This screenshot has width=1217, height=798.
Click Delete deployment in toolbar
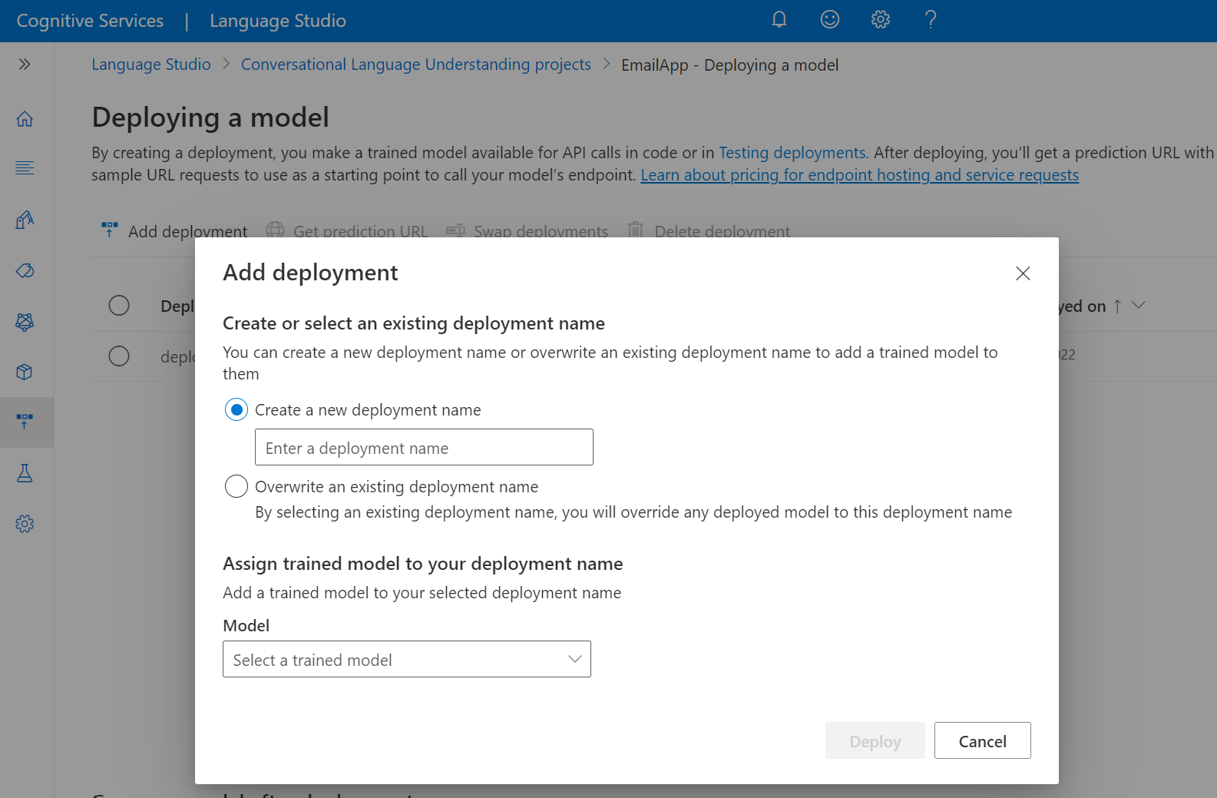[x=709, y=231]
